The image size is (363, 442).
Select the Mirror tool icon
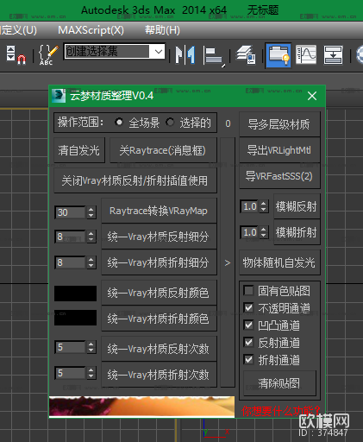tap(185, 54)
